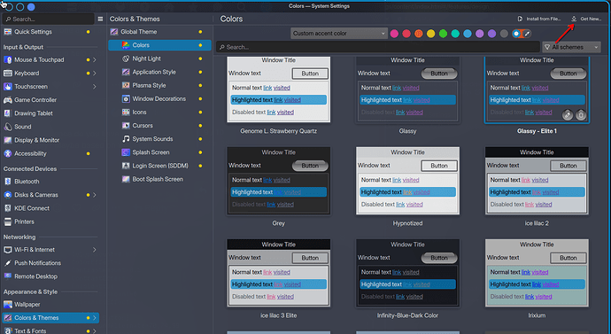Expand the Mouse & Touchpad submenu arrow
The height and width of the screenshot is (334, 611).
pos(94,60)
